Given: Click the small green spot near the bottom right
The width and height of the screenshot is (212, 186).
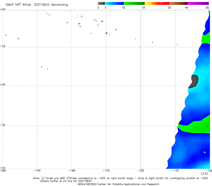Looking at the screenshot, I should pyautogui.click(x=205, y=153).
